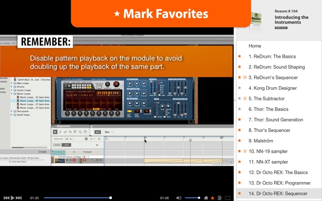Select the Hand tool in Sequencer toolbar
Image resolution: width=322 pixels, height=201 pixels.
click(x=85, y=132)
